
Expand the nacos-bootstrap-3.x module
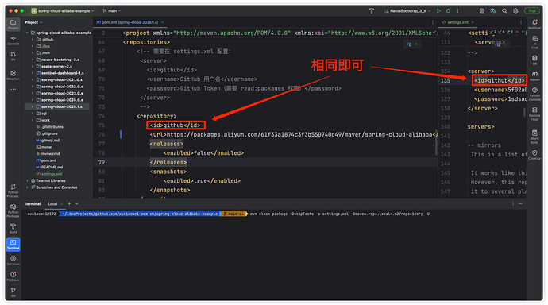33,60
